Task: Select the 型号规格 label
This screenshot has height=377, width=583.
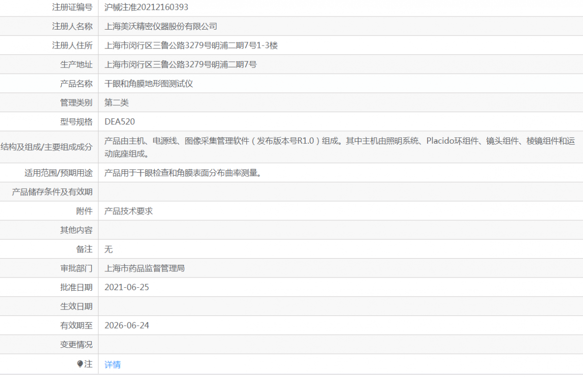Action: click(x=76, y=122)
